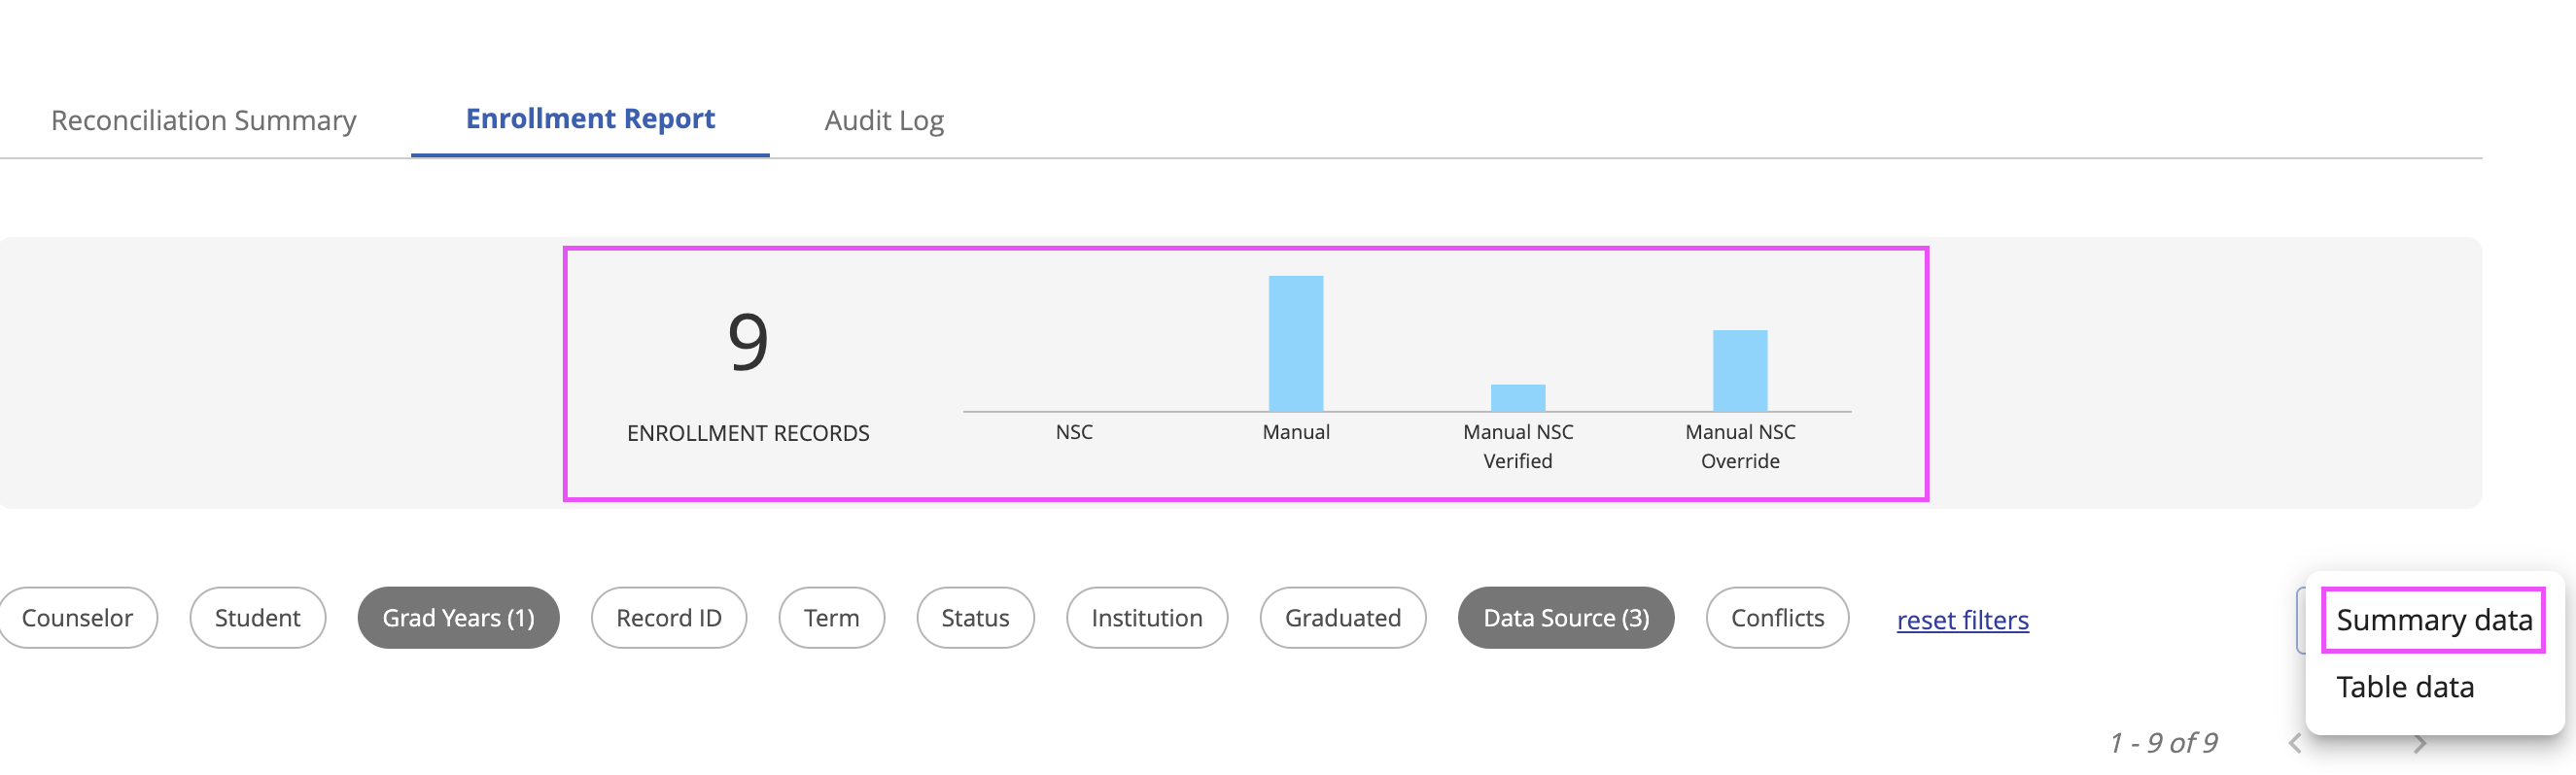The width and height of the screenshot is (2576, 775).
Task: Open the Conflicts filter pill
Action: click(1777, 619)
